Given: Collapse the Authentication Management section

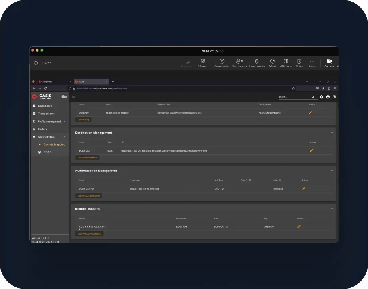Looking at the screenshot, I should pyautogui.click(x=332, y=171).
